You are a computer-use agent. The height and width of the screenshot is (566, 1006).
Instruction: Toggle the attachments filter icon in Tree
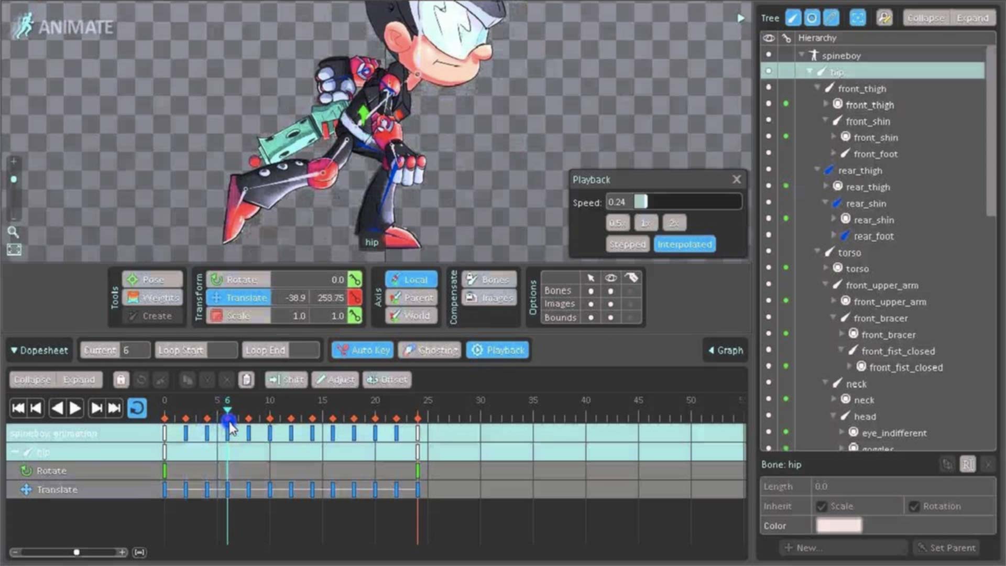[831, 18]
